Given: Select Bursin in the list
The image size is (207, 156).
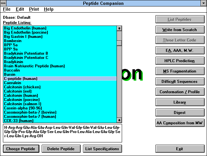Looking at the screenshot, I should click(x=60, y=74).
